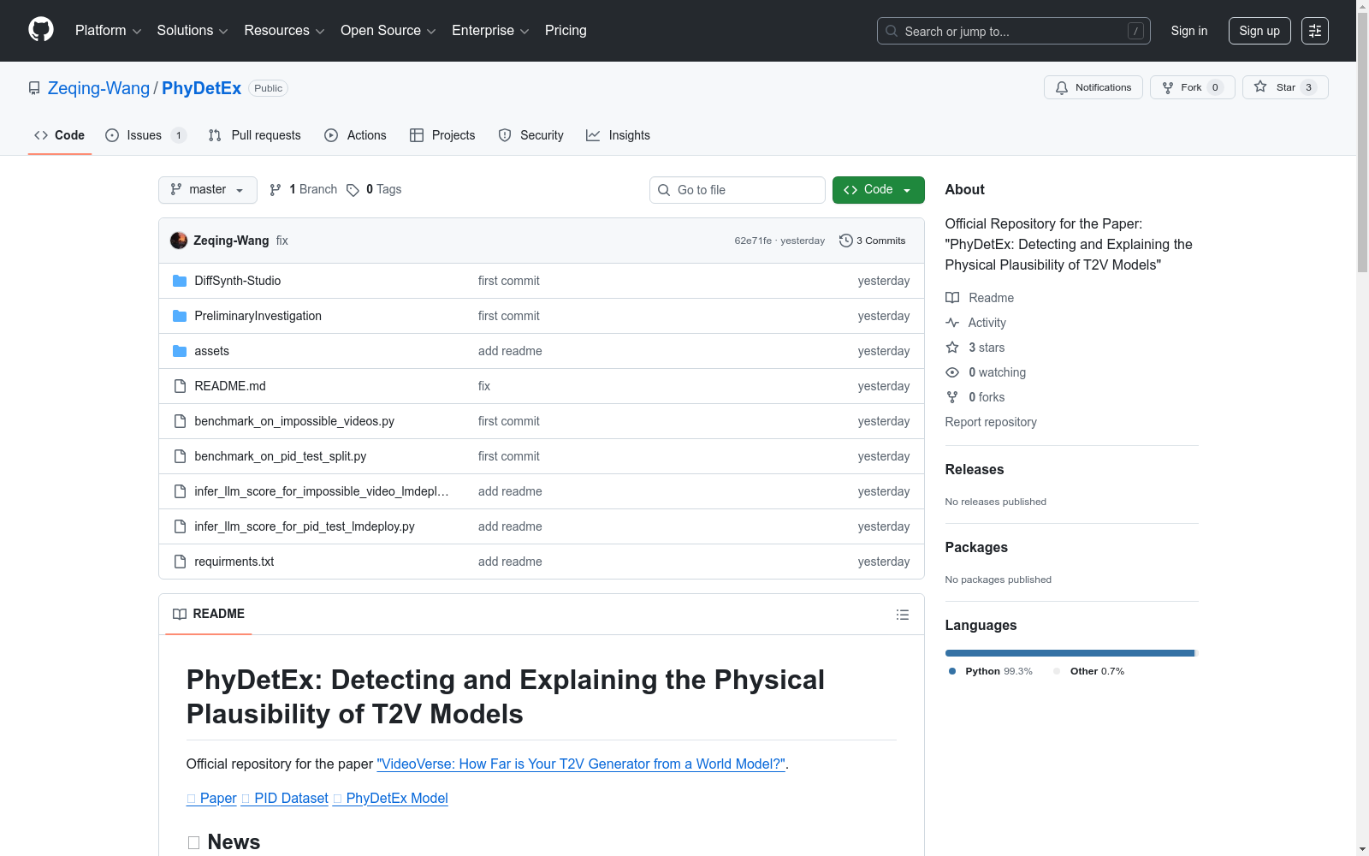View the 1 Branch link
This screenshot has height=856, width=1369.
click(304, 189)
